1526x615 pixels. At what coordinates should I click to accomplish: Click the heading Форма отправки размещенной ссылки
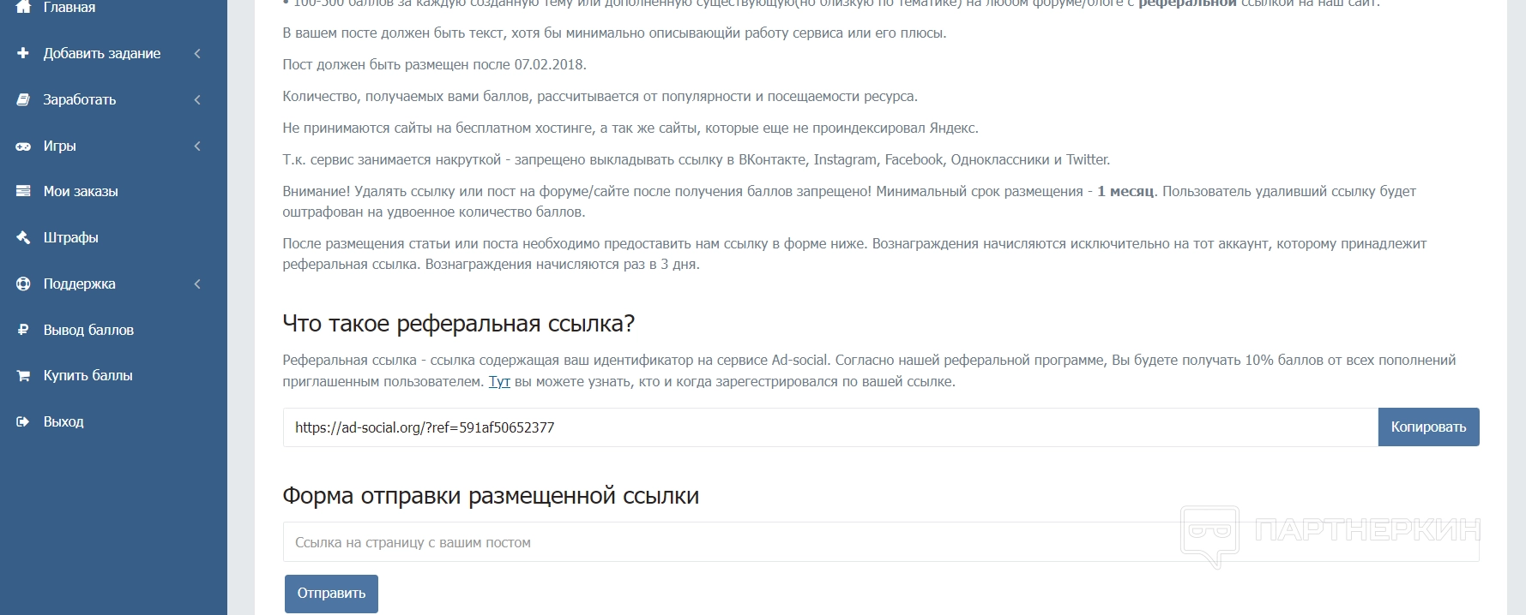pyautogui.click(x=491, y=496)
